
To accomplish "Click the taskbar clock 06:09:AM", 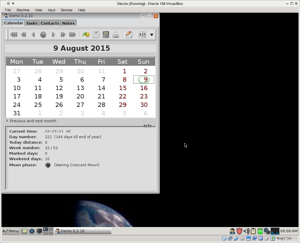I will coord(289,231).
